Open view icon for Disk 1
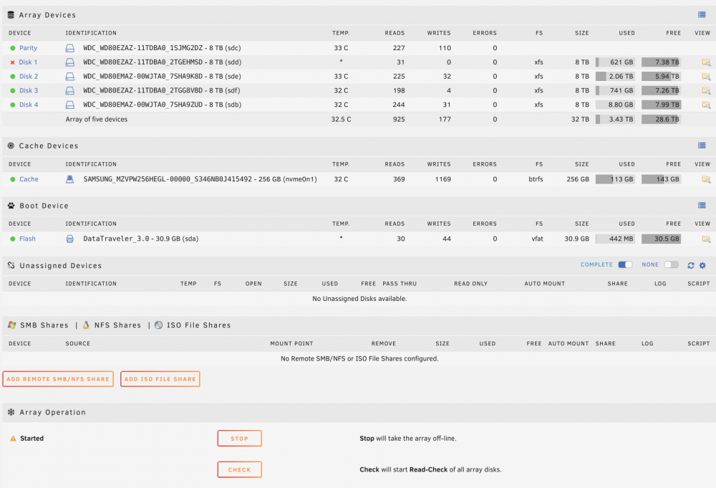The height and width of the screenshot is (488, 716). 706,62
